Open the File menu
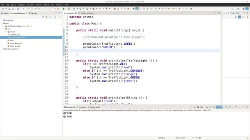 [x=2, y=5]
